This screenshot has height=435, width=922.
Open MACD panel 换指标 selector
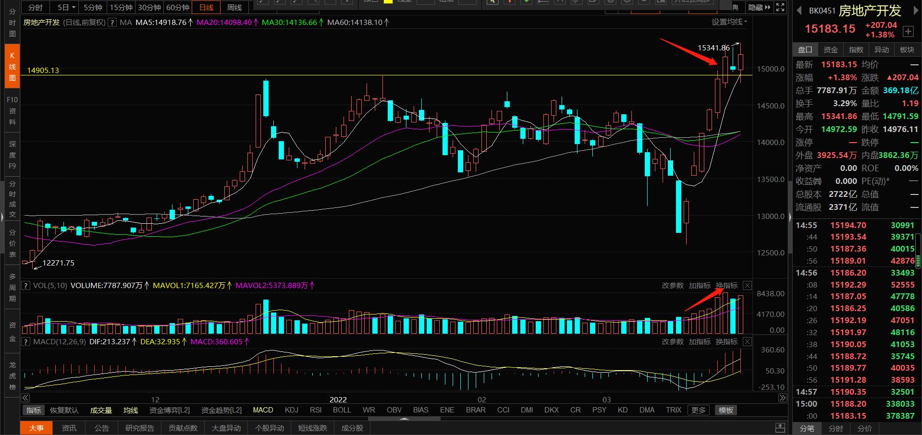pyautogui.click(x=726, y=342)
